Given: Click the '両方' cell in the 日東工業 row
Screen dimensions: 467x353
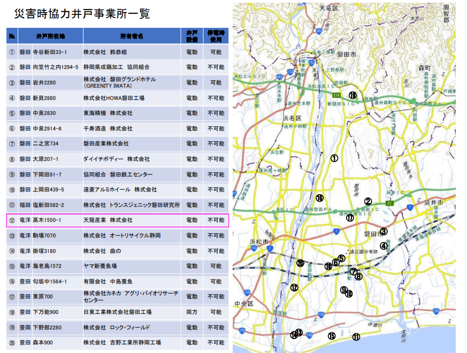Looking at the screenshot, I should (x=192, y=312).
